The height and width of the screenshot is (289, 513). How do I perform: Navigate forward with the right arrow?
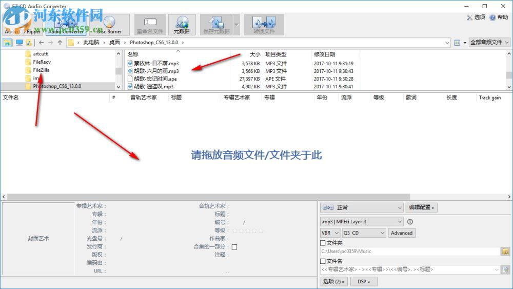pos(50,42)
